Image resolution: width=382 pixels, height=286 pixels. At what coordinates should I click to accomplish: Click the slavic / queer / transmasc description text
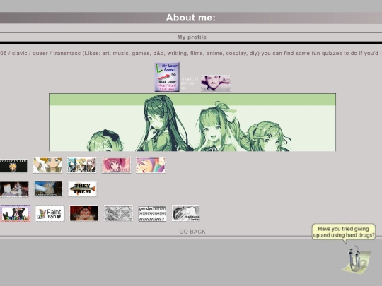(x=191, y=53)
